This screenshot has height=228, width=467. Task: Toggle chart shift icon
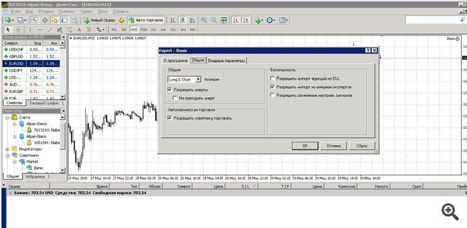[245, 21]
